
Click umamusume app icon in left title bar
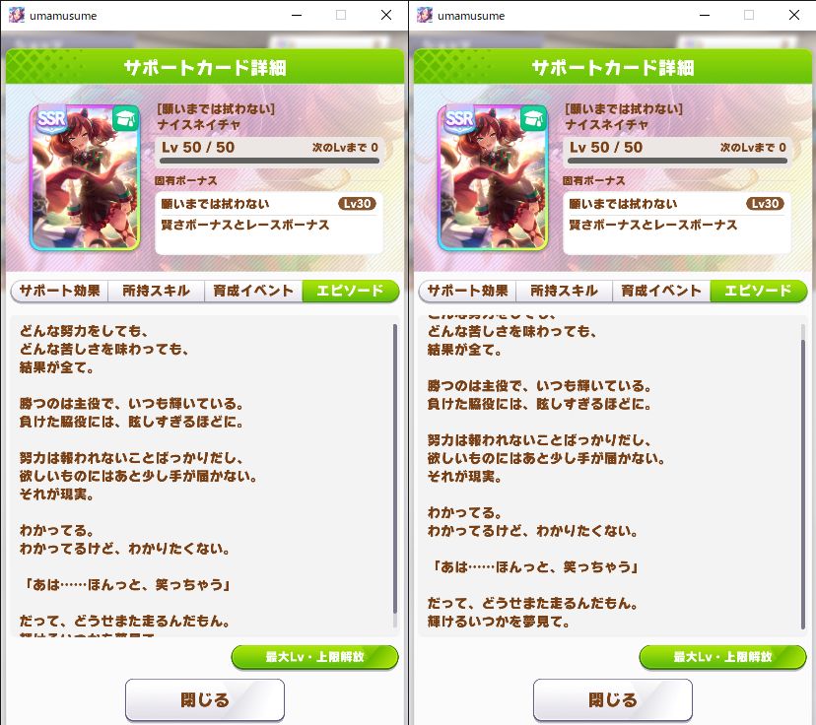[x=17, y=15]
